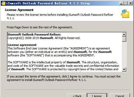Click inside the license agreement text box
Screen dimensions: 134x97
point(65,52)
